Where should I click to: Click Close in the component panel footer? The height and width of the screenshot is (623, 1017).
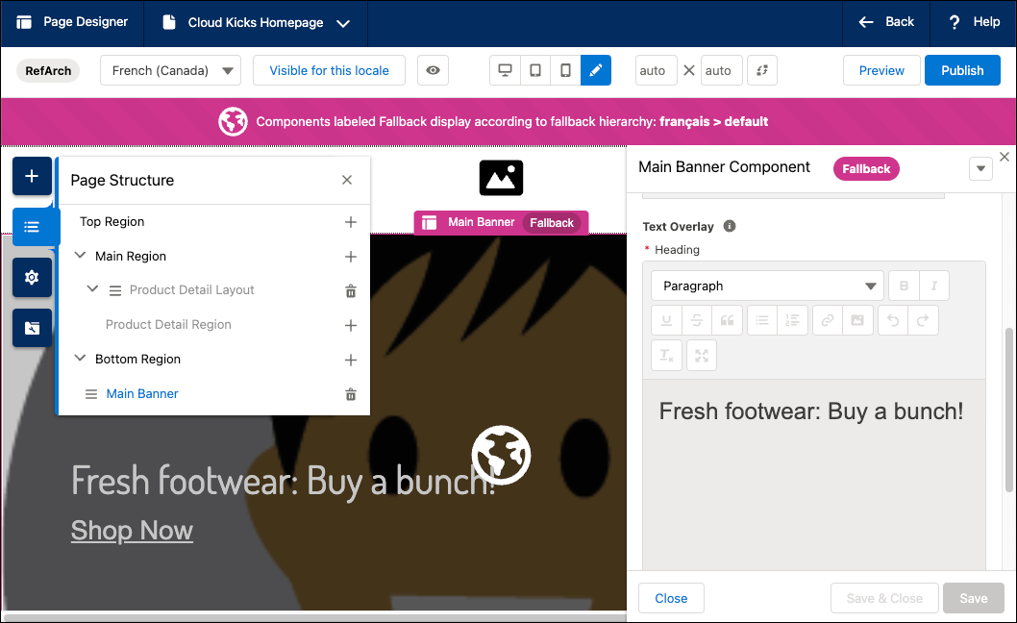[x=671, y=598]
